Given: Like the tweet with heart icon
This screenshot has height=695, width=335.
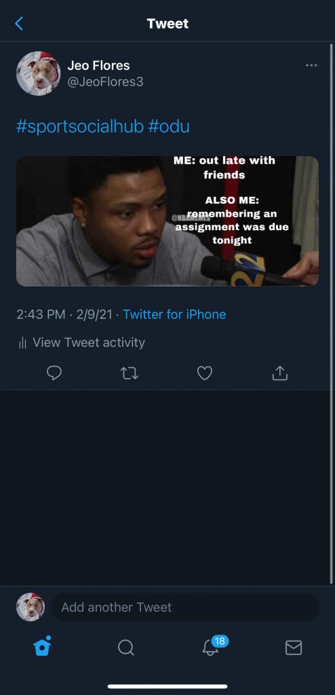Looking at the screenshot, I should 204,373.
